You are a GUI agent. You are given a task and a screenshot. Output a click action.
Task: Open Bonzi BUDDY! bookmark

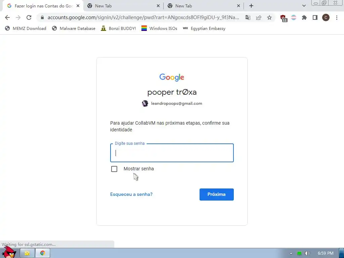click(119, 29)
